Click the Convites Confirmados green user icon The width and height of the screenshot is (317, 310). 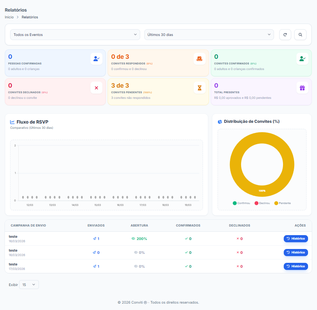point(302,58)
